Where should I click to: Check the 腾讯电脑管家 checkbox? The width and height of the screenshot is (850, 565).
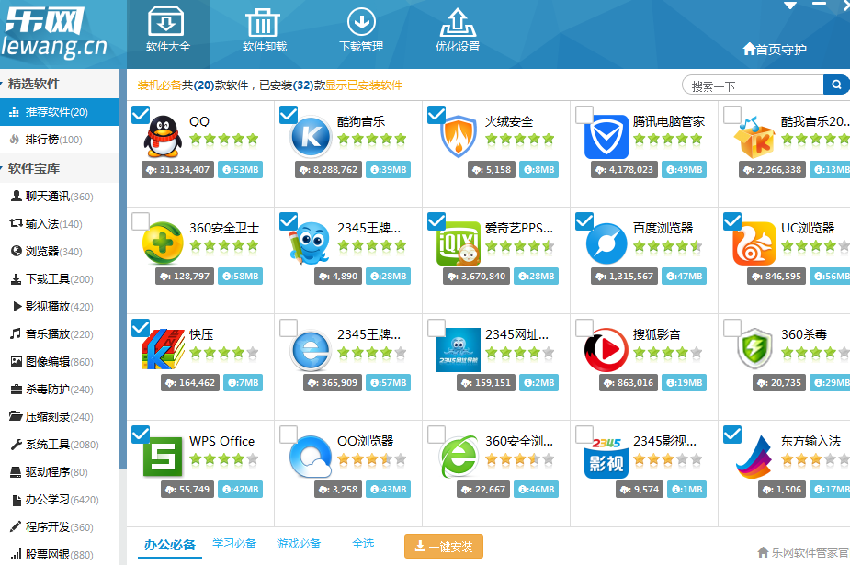pyautogui.click(x=584, y=115)
